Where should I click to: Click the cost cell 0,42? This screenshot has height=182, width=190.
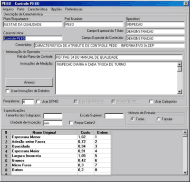click(x=85, y=161)
